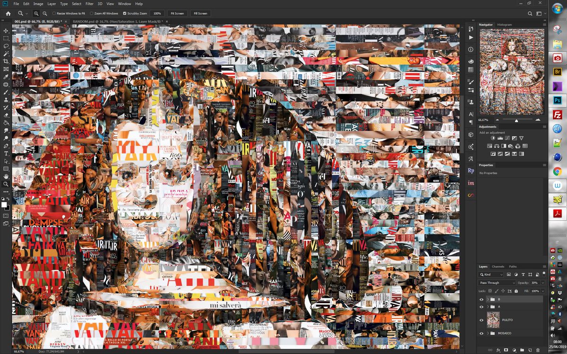
Task: Select the Hand tool
Action: pos(6,176)
